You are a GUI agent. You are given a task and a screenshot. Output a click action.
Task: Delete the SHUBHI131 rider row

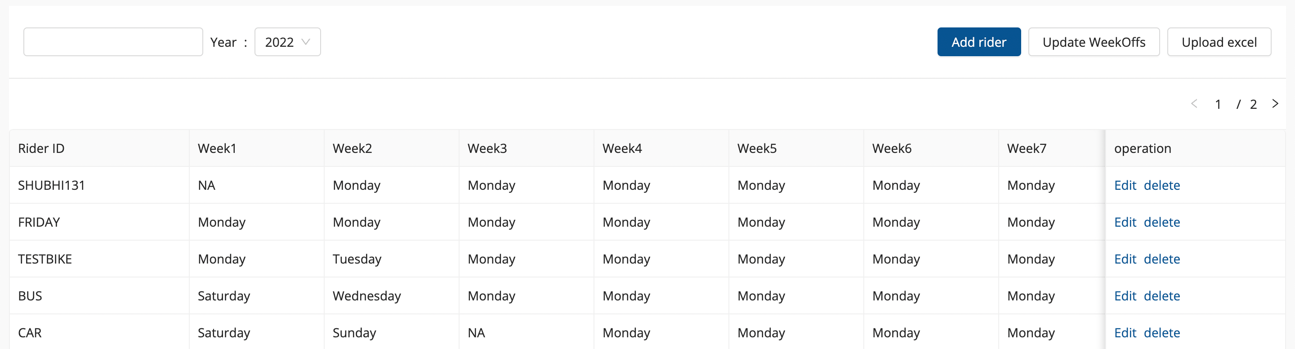[x=1161, y=186]
